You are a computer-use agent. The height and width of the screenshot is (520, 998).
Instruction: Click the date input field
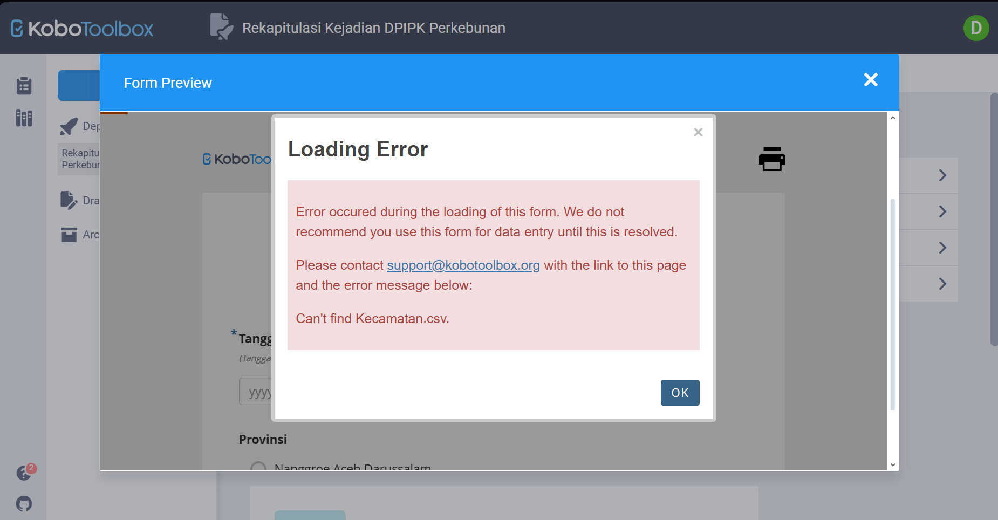[256, 392]
